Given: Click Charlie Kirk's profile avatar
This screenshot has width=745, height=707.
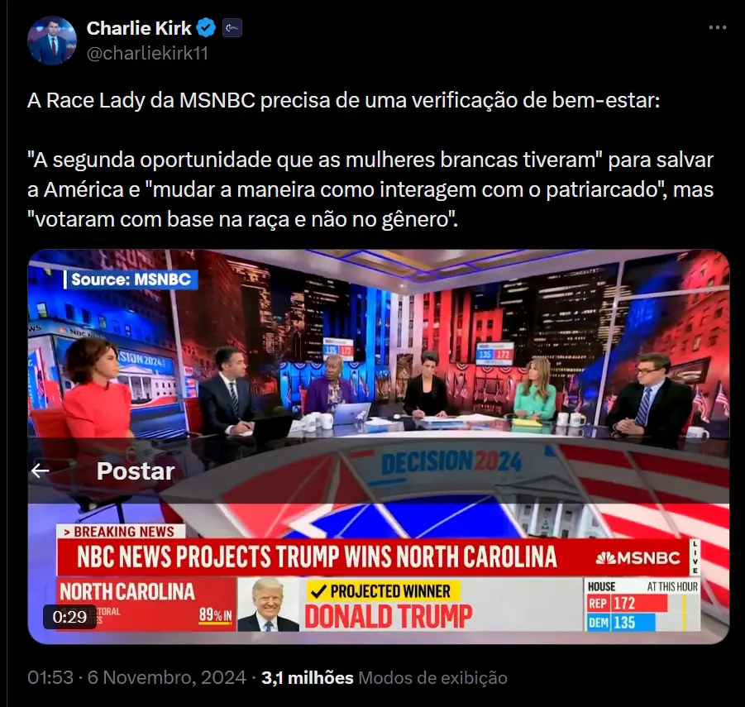Looking at the screenshot, I should pos(52,41).
